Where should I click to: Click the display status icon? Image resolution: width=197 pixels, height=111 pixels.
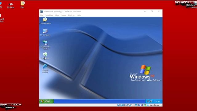(136, 105)
